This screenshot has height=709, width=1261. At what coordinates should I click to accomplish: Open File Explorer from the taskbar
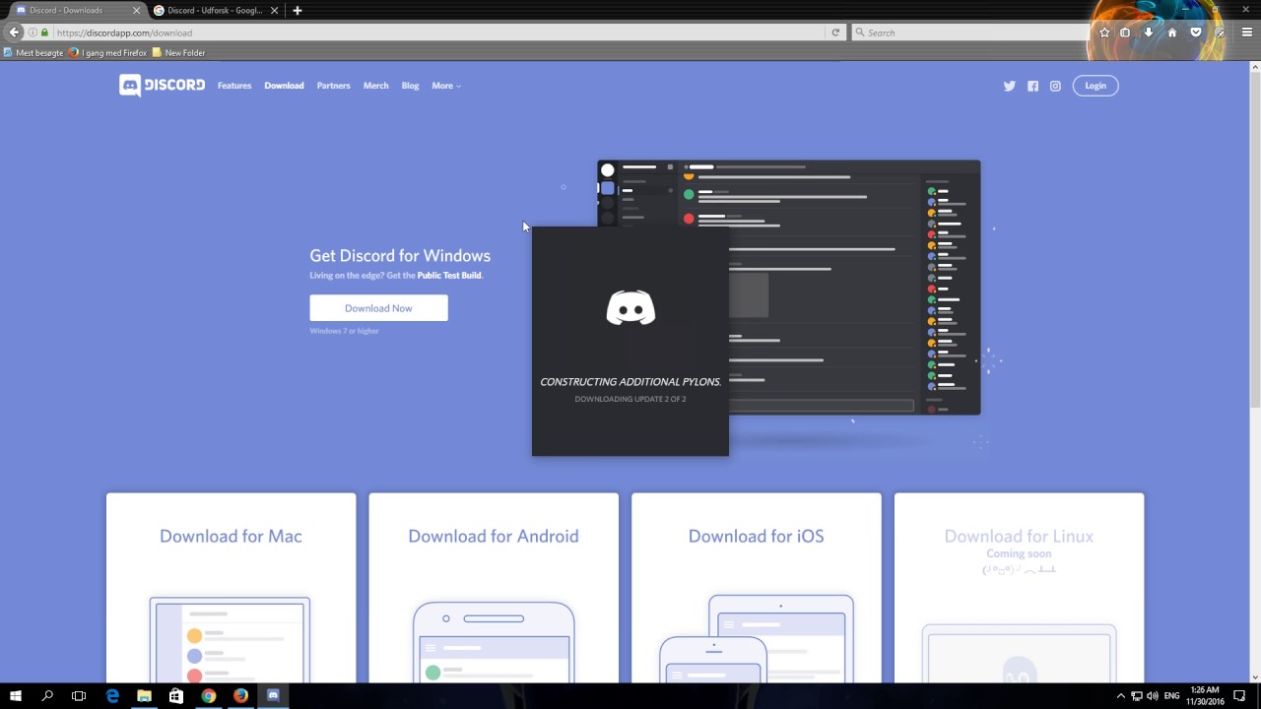(x=144, y=695)
